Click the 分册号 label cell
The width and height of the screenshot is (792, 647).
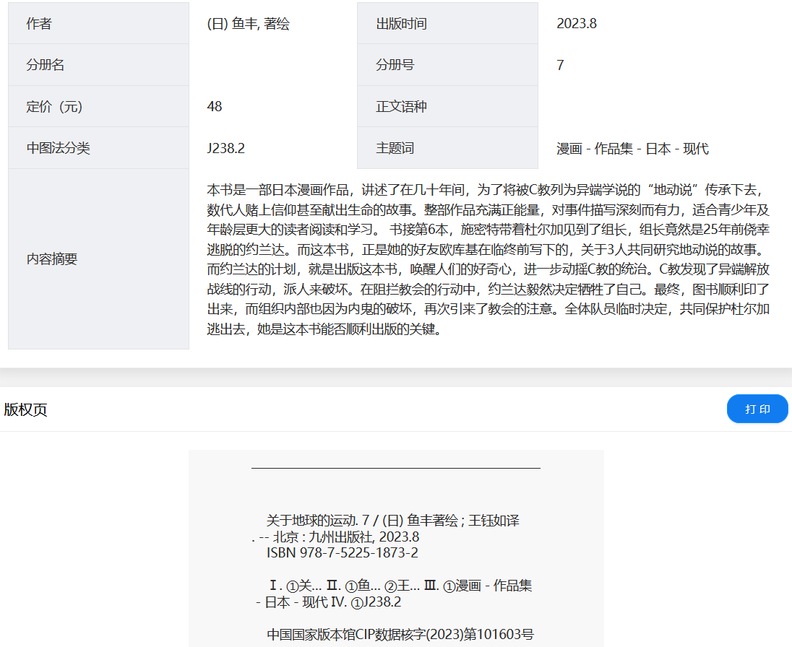[447, 64]
